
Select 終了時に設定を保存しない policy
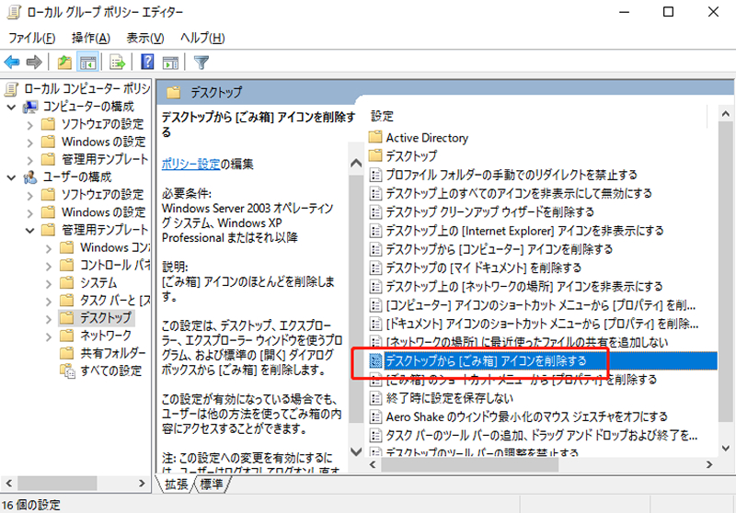click(x=449, y=398)
